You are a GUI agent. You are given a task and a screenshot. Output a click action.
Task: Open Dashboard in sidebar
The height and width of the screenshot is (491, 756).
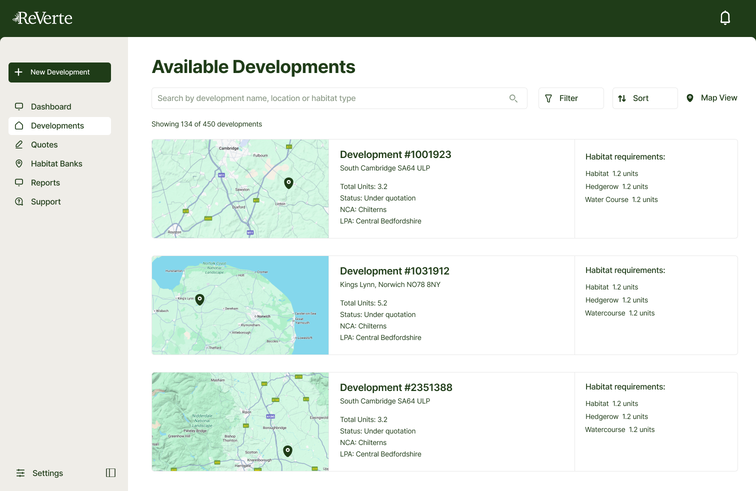(x=51, y=106)
